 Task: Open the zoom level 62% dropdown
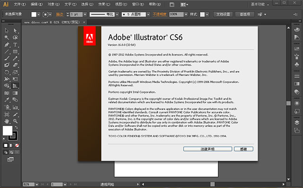[x=37, y=184]
